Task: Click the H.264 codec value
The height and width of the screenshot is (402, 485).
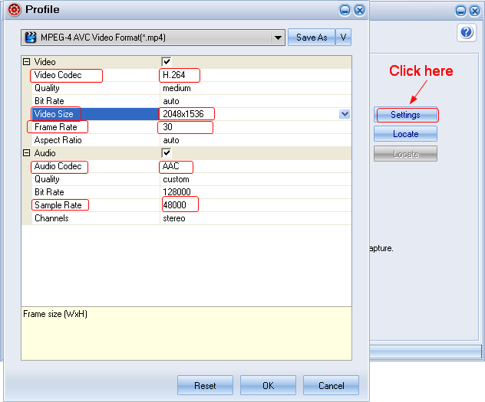Action: point(174,75)
